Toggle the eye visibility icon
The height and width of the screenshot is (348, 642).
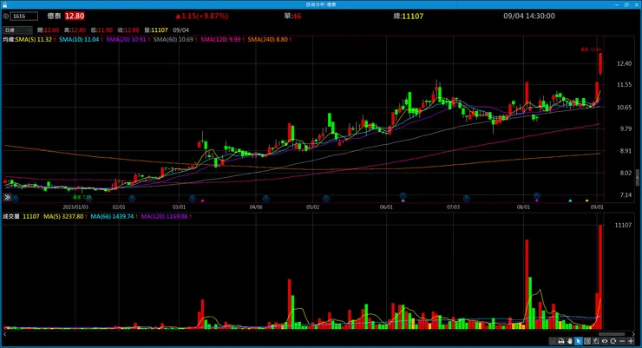pos(605,341)
